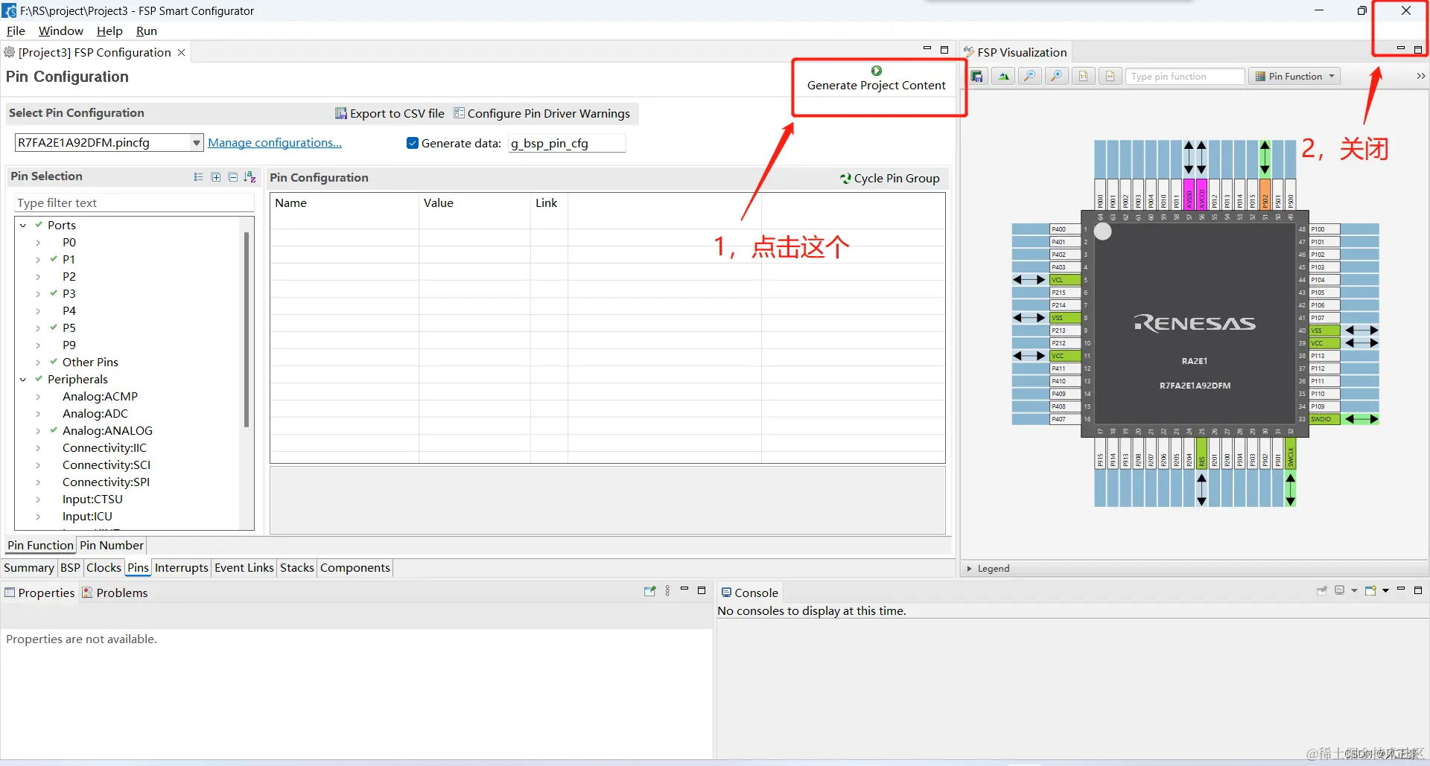Open the Help menu
Screen dimensions: 1430x766
pos(109,31)
